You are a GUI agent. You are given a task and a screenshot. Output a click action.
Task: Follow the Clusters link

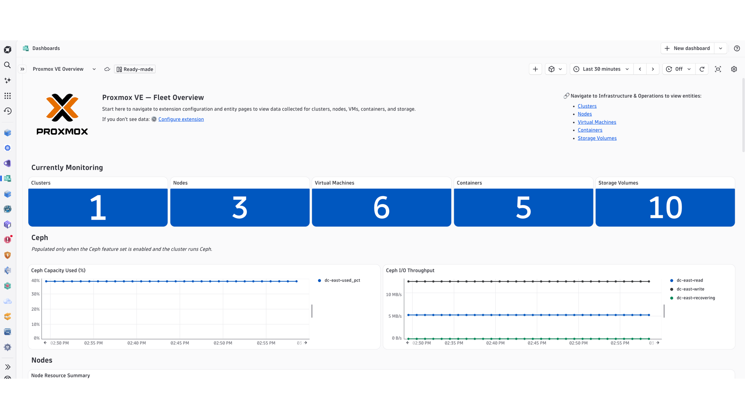click(587, 106)
